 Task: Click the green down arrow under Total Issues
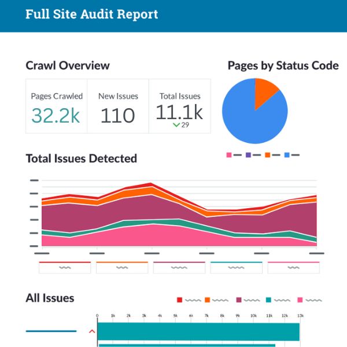176,125
